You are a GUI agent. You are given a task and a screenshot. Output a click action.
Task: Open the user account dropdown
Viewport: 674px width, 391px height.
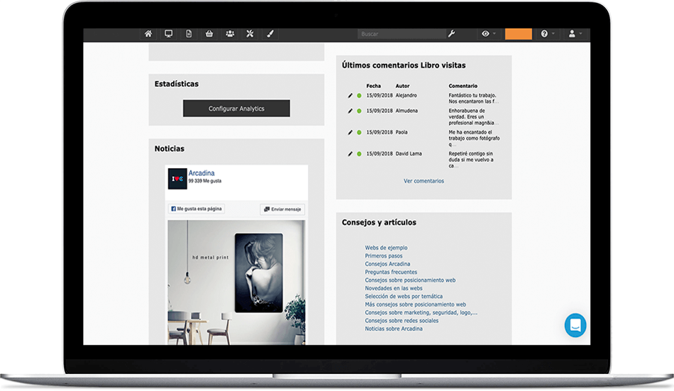click(575, 33)
